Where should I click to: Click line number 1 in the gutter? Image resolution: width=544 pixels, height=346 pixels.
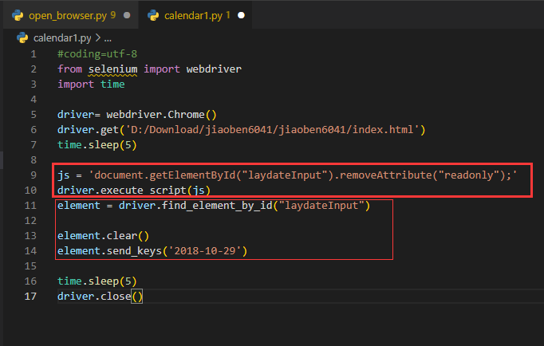point(34,54)
